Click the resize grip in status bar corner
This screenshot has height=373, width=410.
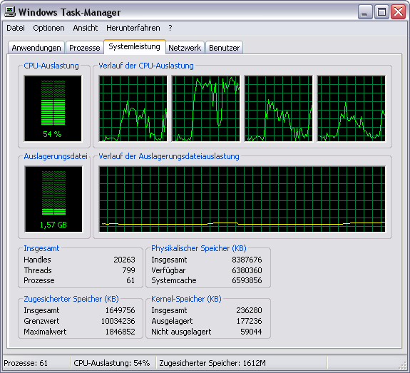(404, 365)
